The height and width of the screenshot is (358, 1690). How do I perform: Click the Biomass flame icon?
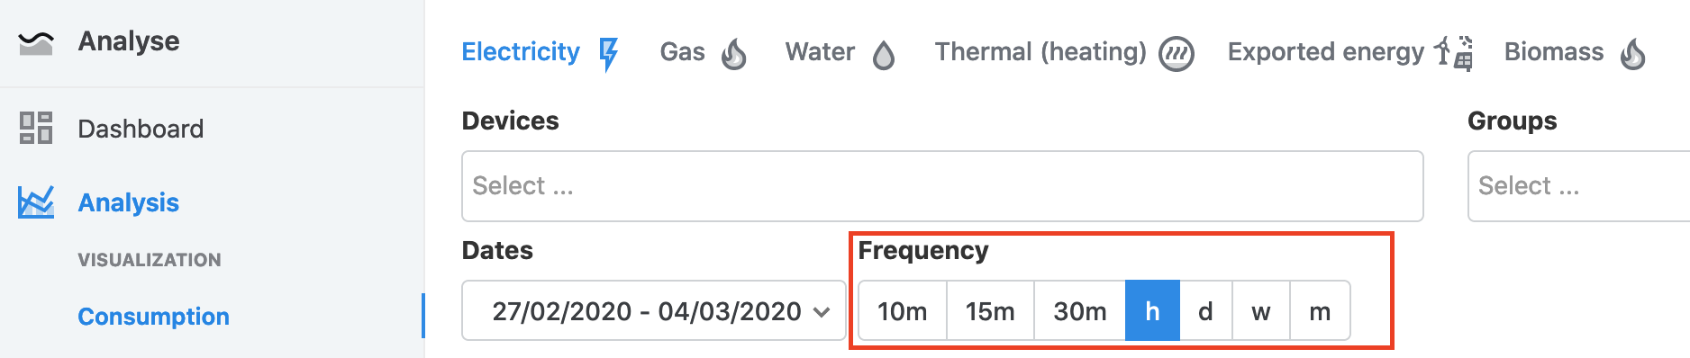[1633, 54]
